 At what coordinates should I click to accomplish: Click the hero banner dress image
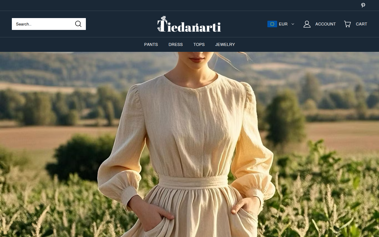click(189, 145)
